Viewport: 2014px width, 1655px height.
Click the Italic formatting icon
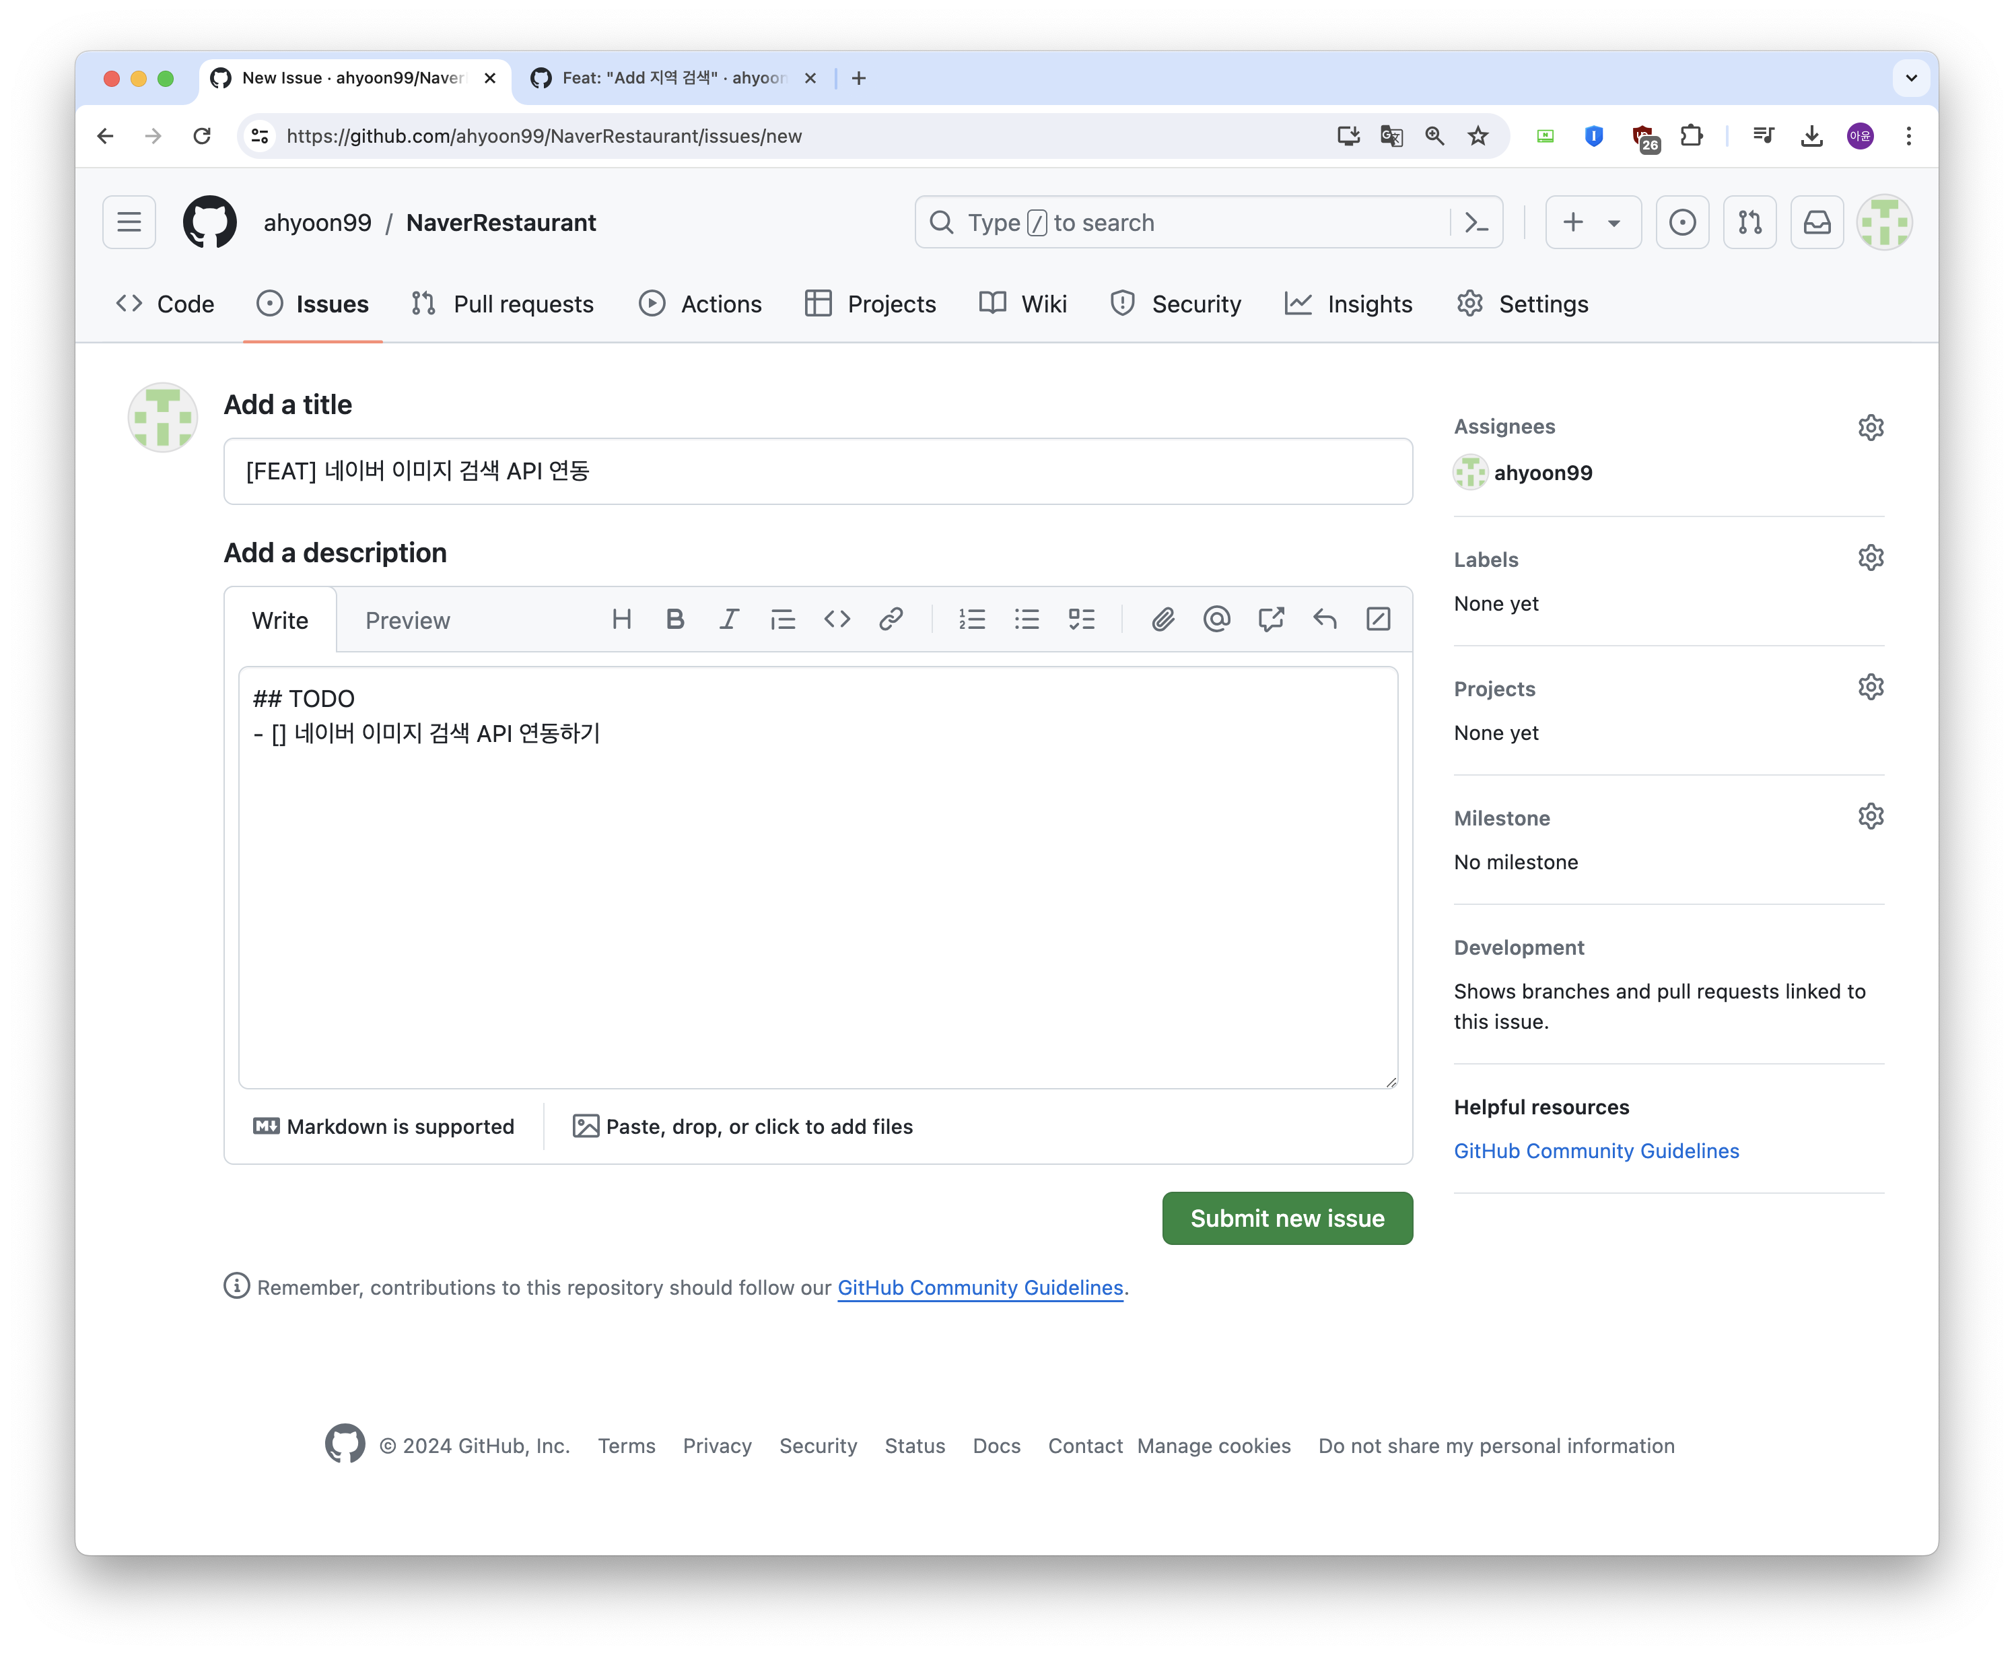tap(729, 619)
